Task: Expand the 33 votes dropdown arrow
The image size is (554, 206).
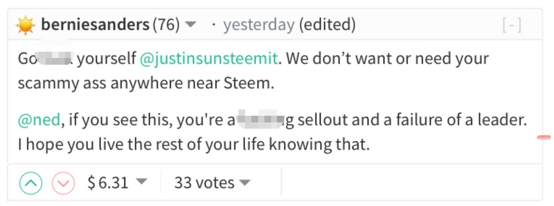Action: 244,182
